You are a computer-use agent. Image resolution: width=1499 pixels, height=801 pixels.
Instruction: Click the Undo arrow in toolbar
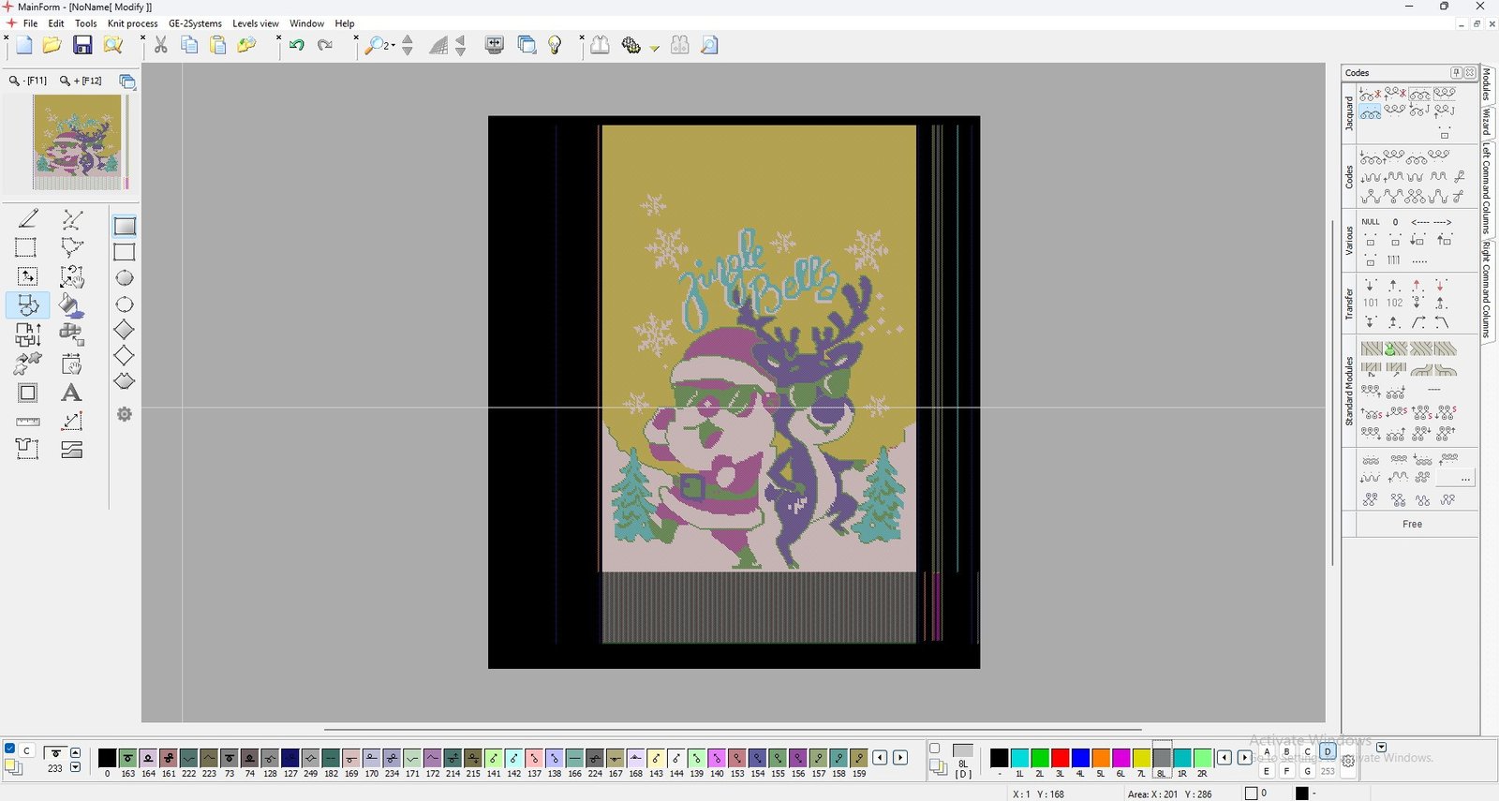pyautogui.click(x=297, y=45)
